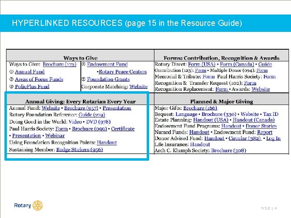Follow the PolioPlus Fund link
The width and height of the screenshot is (291, 218).
pos(32,86)
